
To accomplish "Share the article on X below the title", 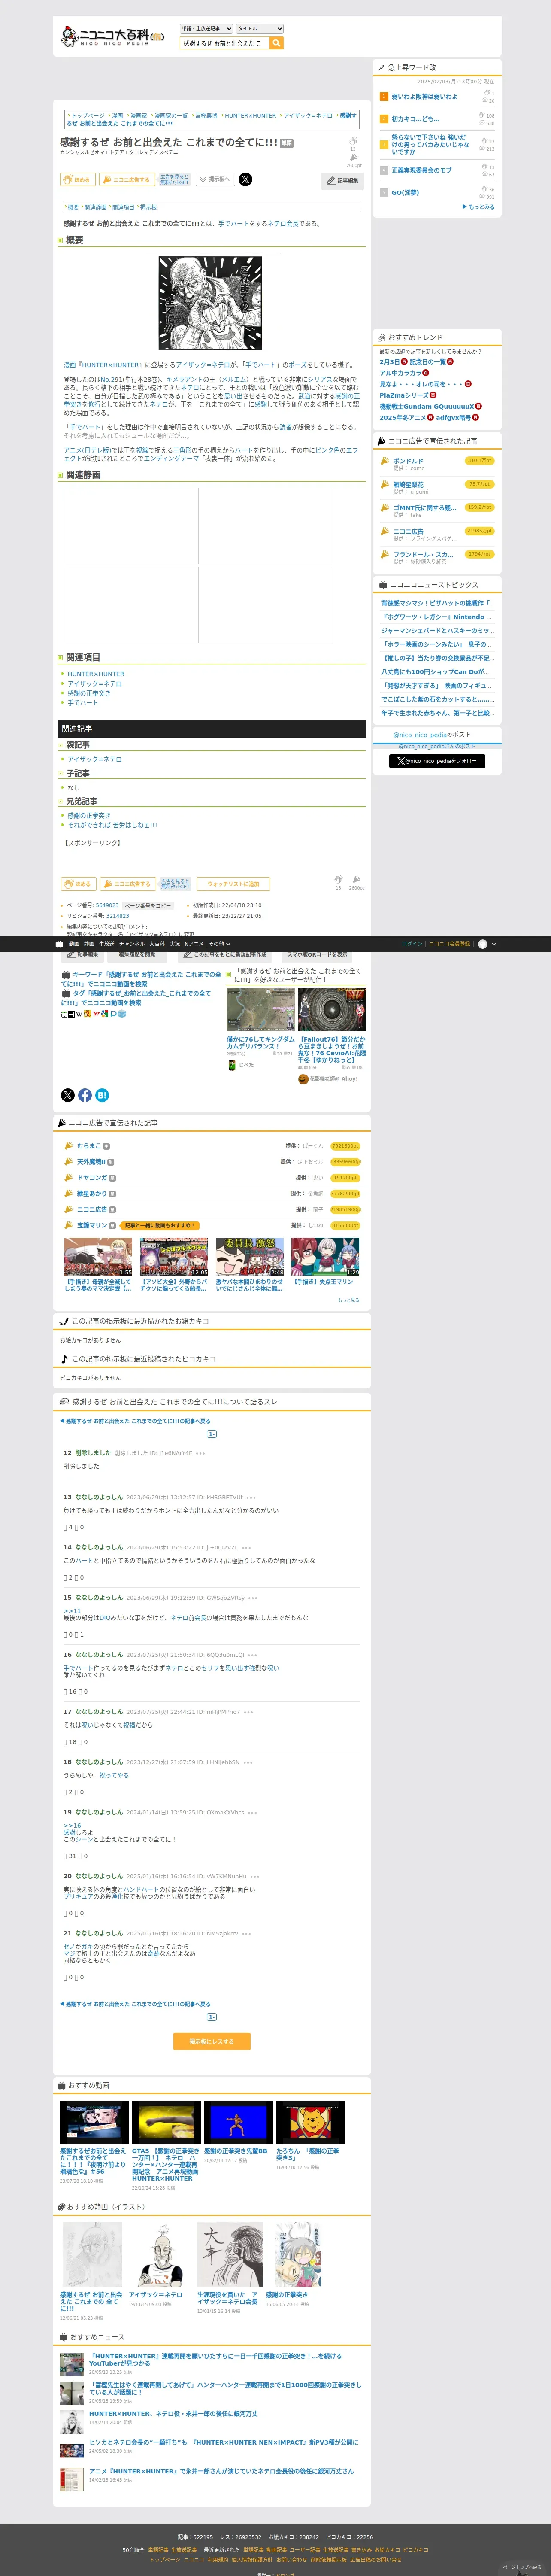I will pyautogui.click(x=245, y=180).
